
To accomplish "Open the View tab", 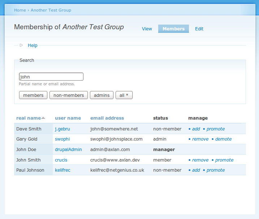I will coord(147,29).
